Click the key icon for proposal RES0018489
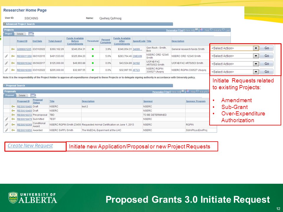283x212 pixels. [x=13, y=111]
